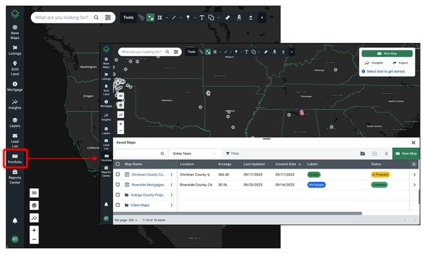This screenshot has height=254, width=423.
Task: Open the Riverside Mortgages map link
Action: pos(148,185)
